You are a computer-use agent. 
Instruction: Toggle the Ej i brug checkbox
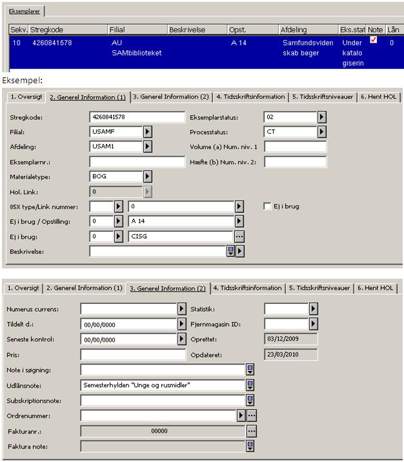pyautogui.click(x=267, y=206)
